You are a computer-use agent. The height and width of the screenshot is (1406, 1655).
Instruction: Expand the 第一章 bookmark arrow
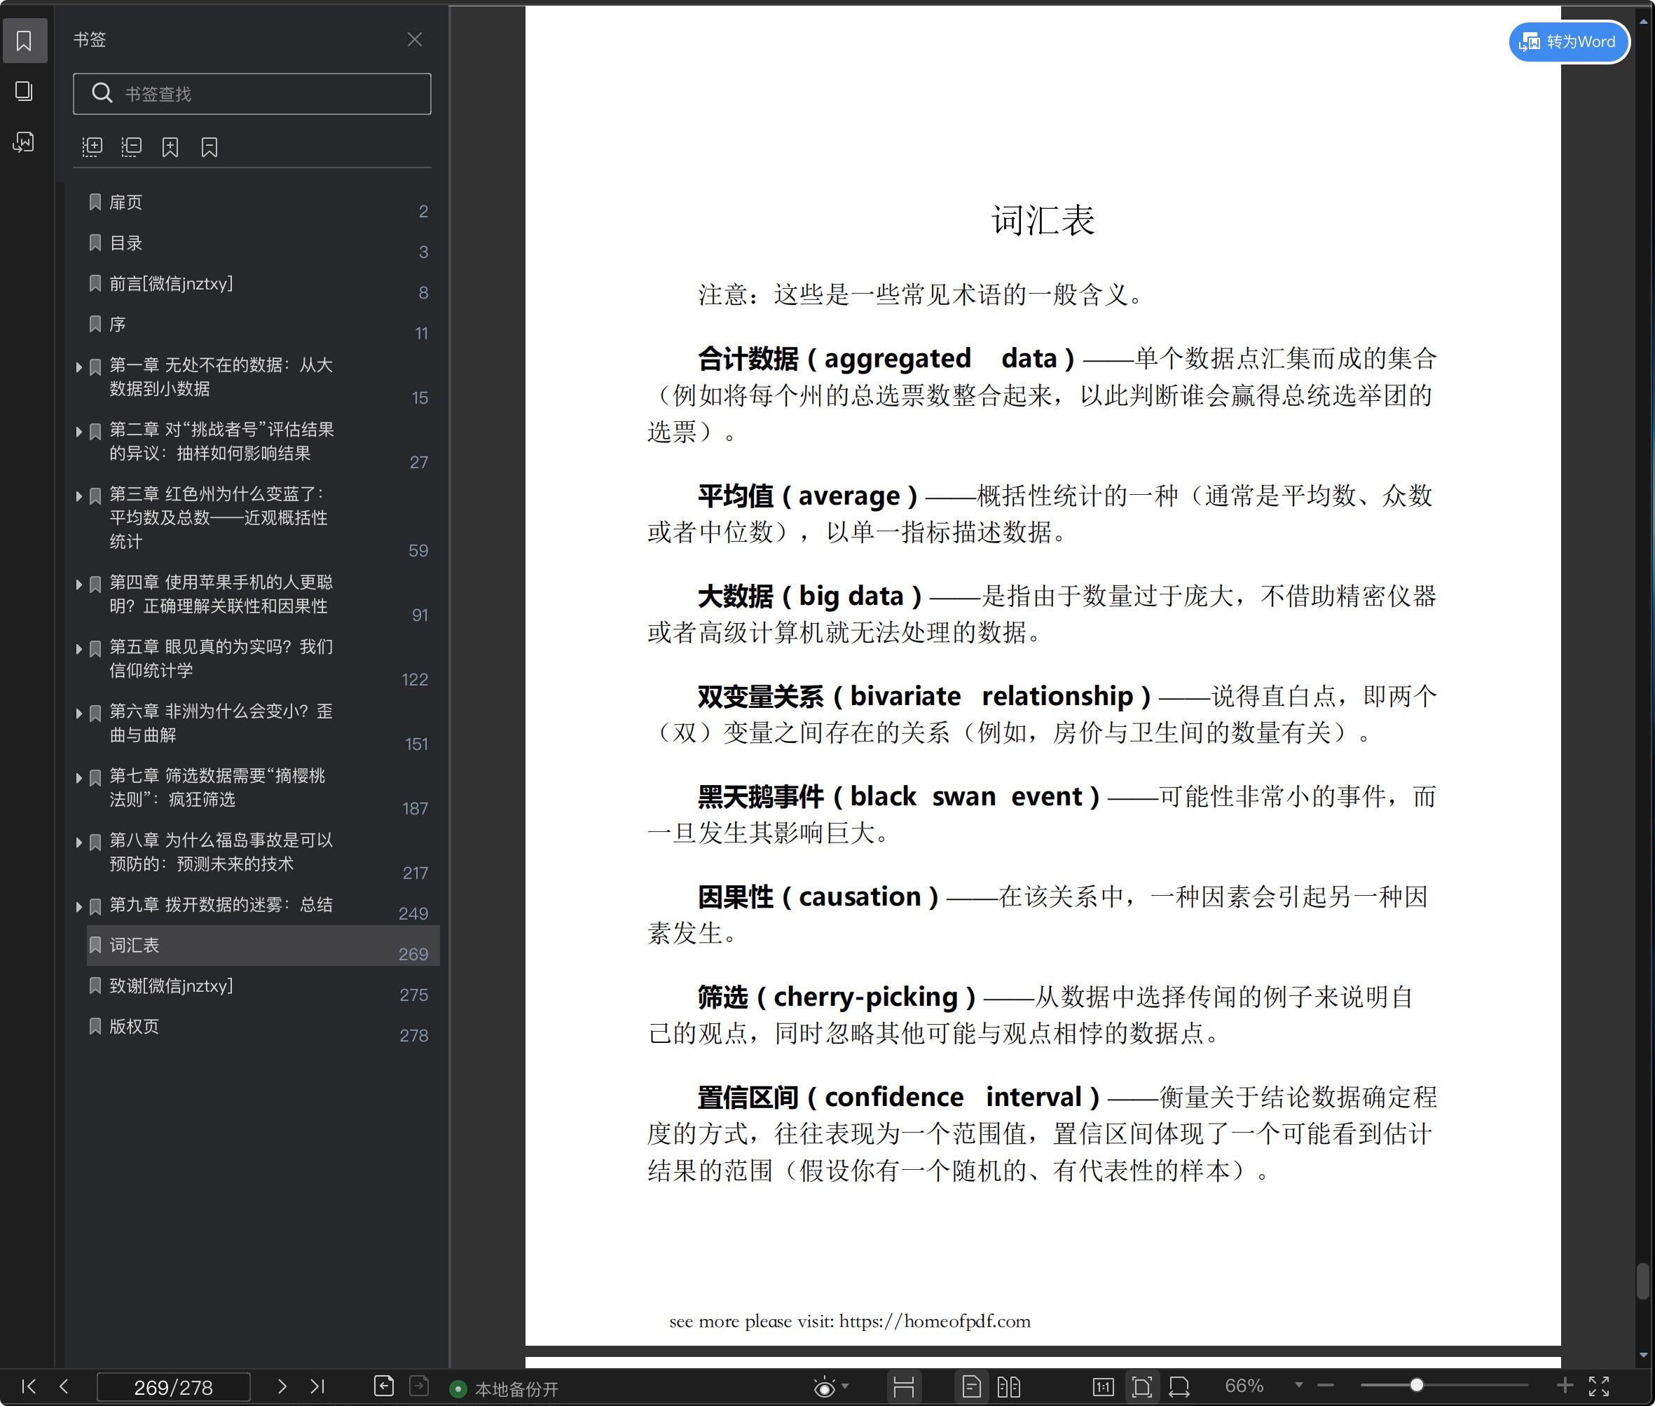[x=79, y=367]
